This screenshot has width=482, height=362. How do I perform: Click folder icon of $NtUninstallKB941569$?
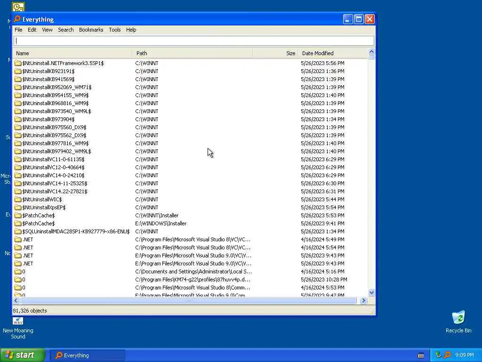point(18,79)
